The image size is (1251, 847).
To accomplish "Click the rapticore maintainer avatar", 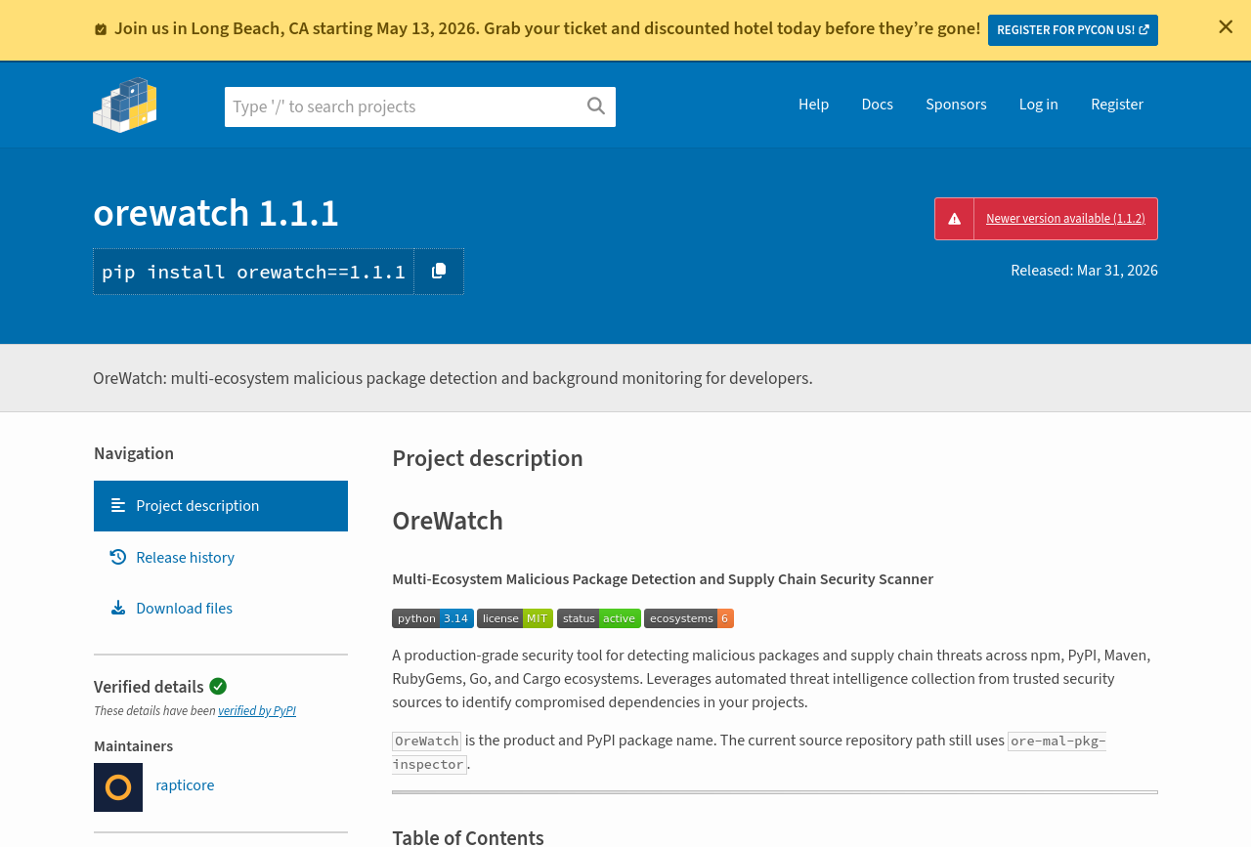I will (x=118, y=787).
